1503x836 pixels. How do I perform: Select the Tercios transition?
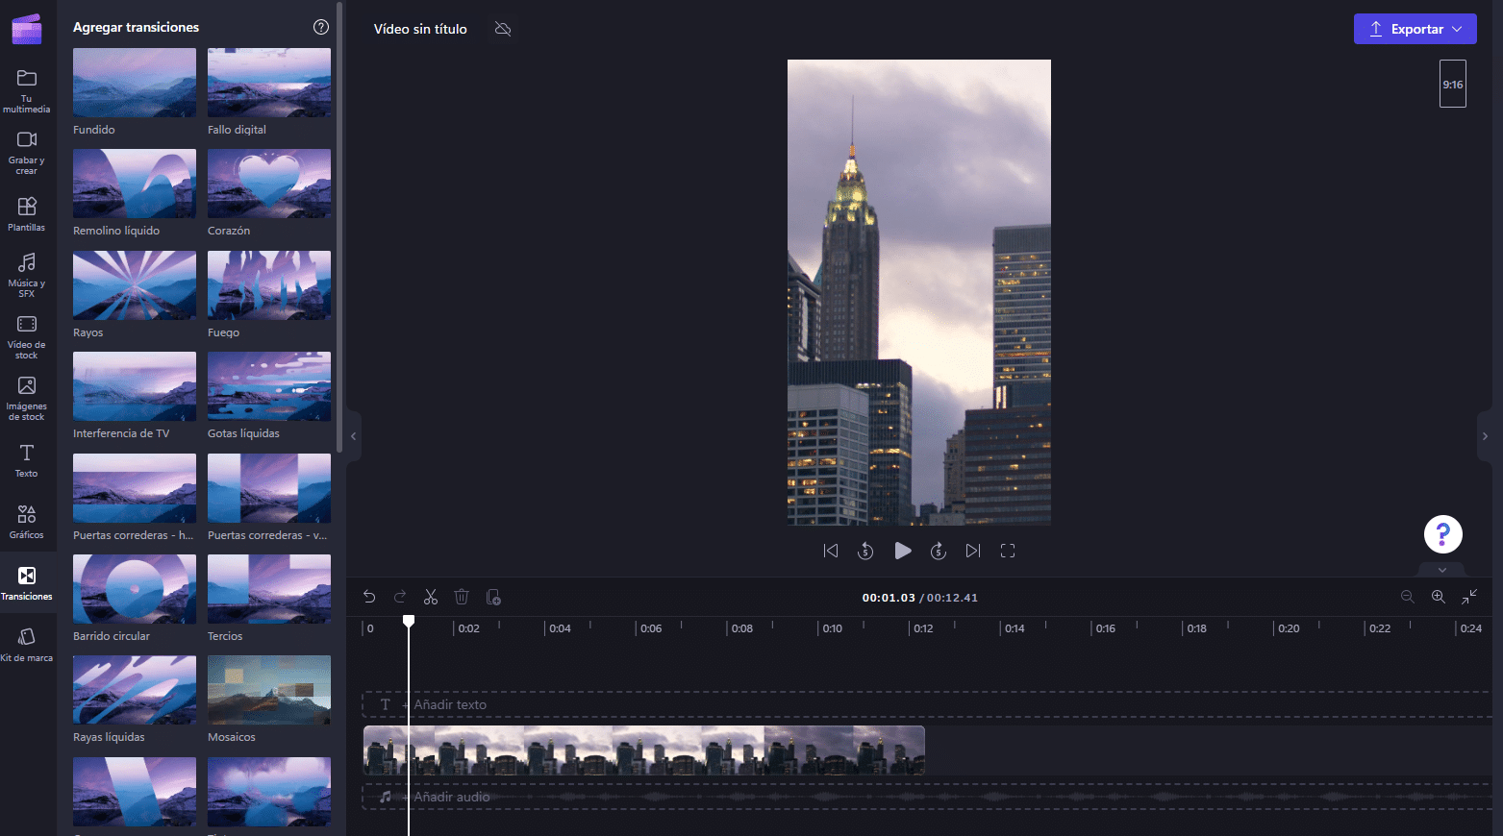click(269, 589)
